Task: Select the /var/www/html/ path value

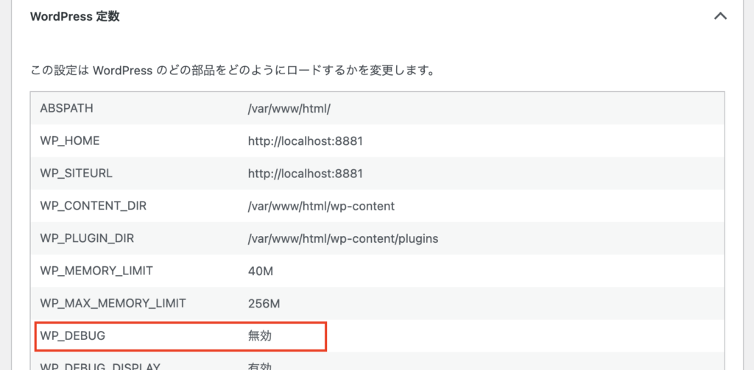Action: pyautogui.click(x=289, y=109)
